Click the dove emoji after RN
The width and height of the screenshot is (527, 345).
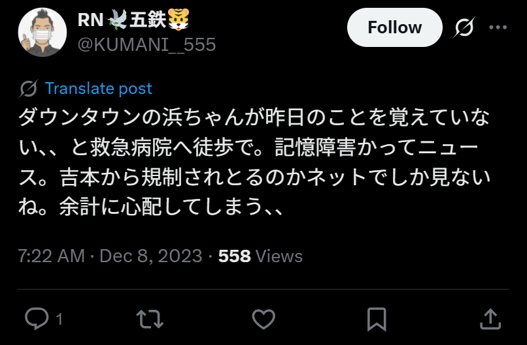pyautogui.click(x=117, y=20)
